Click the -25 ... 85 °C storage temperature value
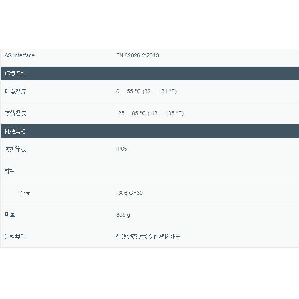 coord(150,113)
